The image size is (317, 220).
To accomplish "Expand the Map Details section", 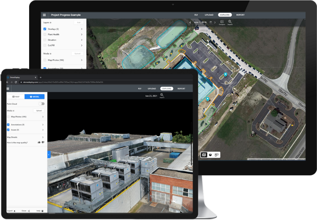I will (43, 137).
